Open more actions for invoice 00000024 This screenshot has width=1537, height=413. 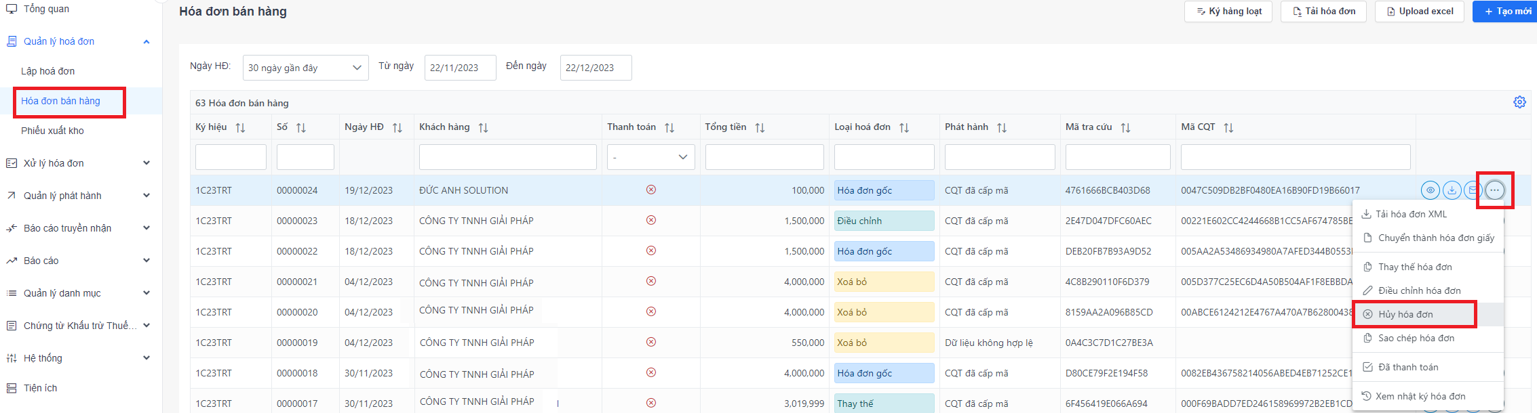click(x=1494, y=190)
